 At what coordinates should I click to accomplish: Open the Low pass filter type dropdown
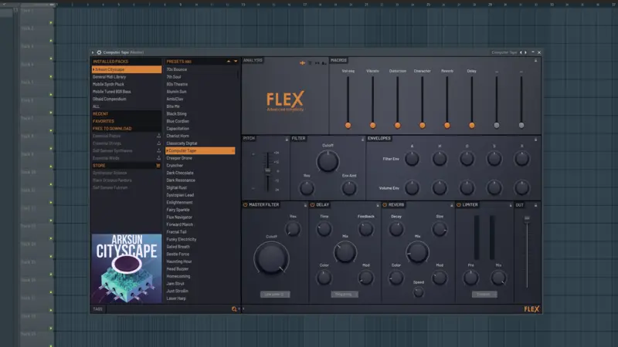(x=275, y=295)
